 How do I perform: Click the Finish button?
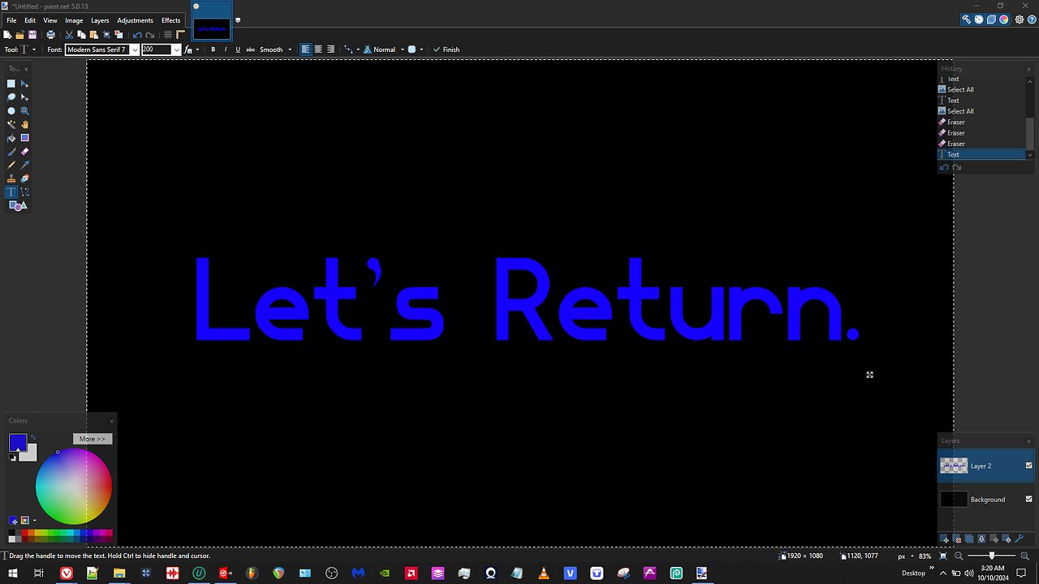tap(446, 49)
